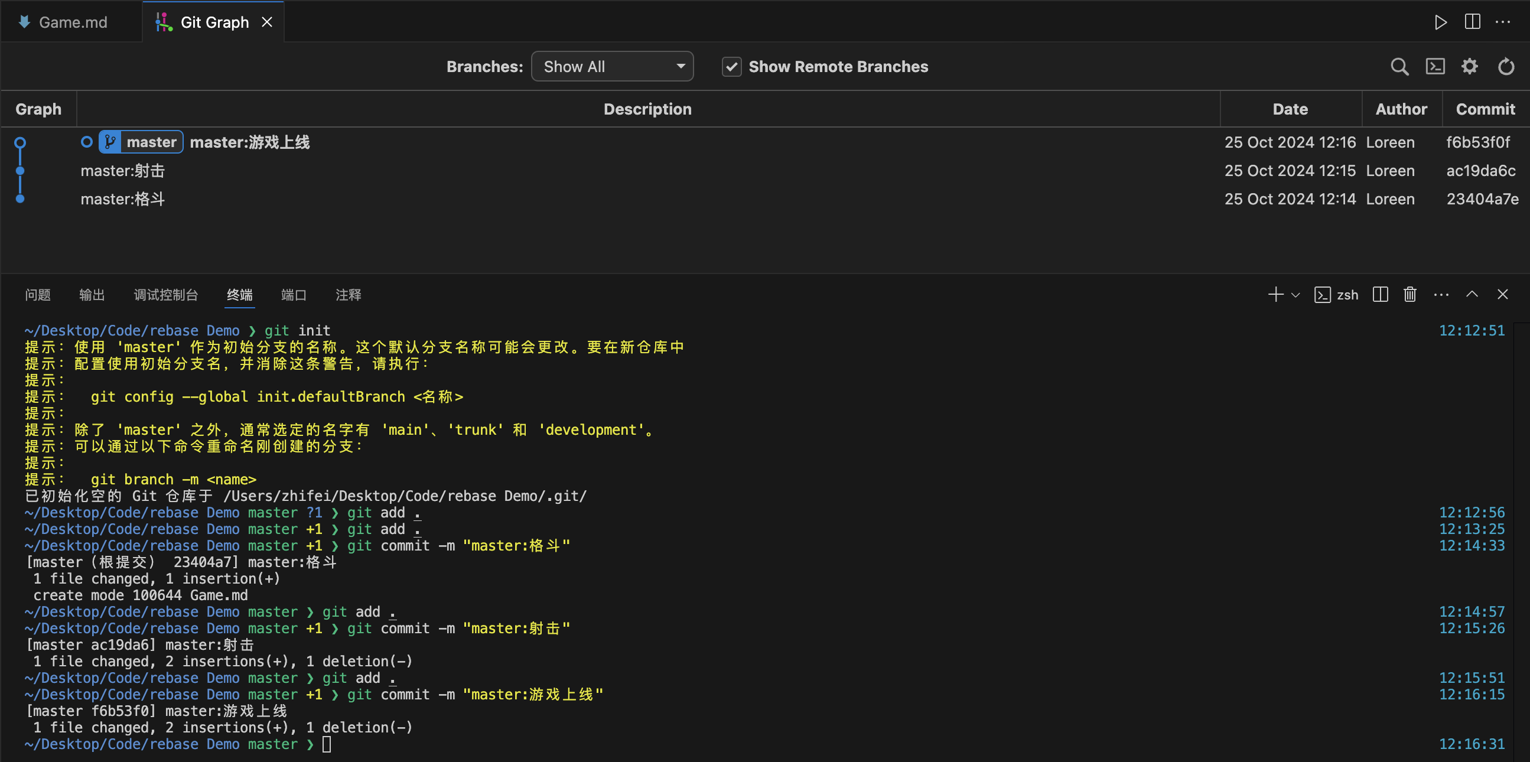1530x762 pixels.
Task: Open terminal panel more actions ellipsis
Action: [1441, 295]
